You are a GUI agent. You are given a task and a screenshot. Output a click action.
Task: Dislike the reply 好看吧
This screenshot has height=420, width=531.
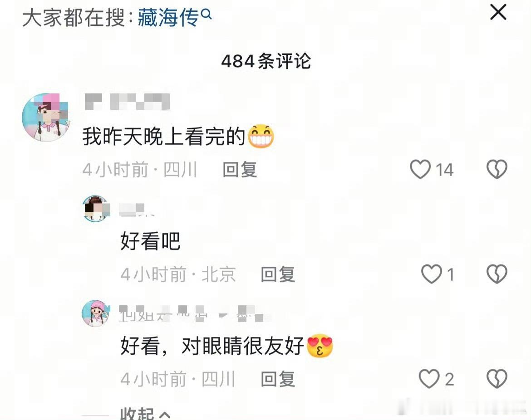point(497,274)
